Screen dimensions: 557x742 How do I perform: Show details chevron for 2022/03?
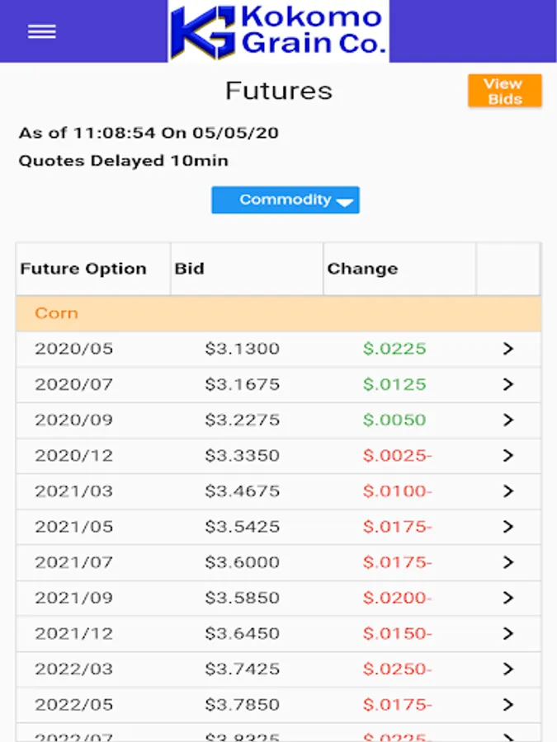point(508,669)
